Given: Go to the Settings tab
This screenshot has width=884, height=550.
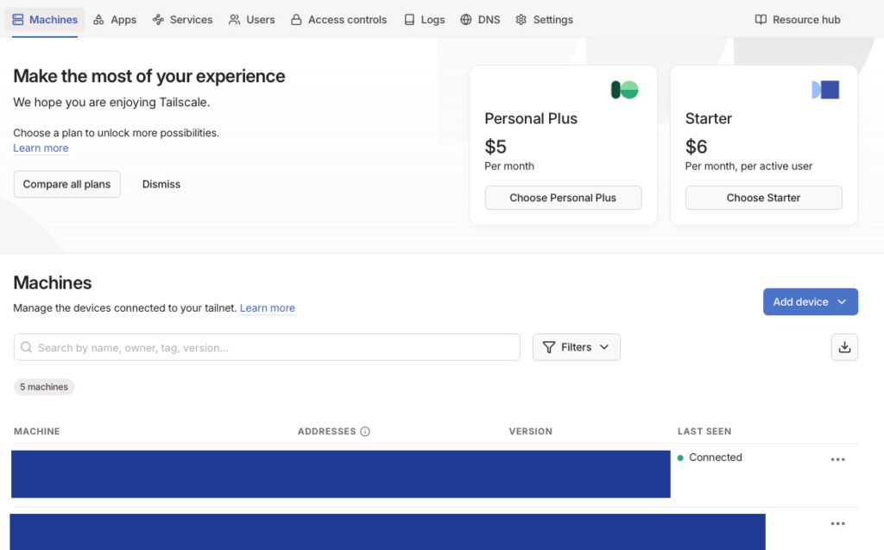Looking at the screenshot, I should pyautogui.click(x=544, y=20).
